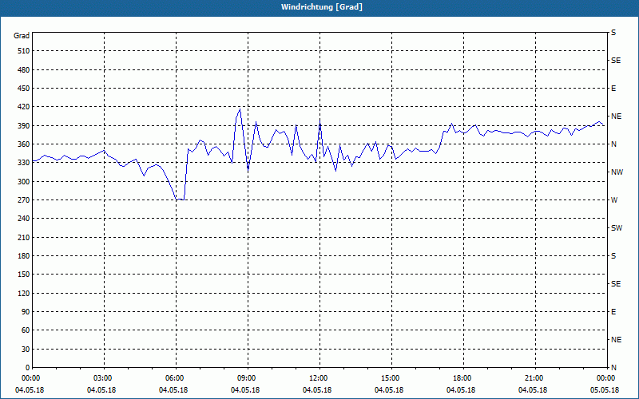Select the 510 y-axis label

point(24,51)
